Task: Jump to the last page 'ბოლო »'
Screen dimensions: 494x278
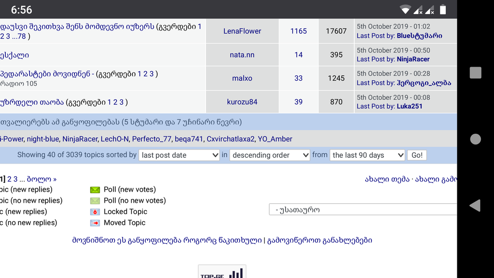Action: [x=41, y=179]
